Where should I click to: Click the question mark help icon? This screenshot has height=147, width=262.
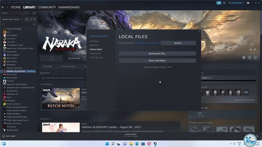[229, 3]
